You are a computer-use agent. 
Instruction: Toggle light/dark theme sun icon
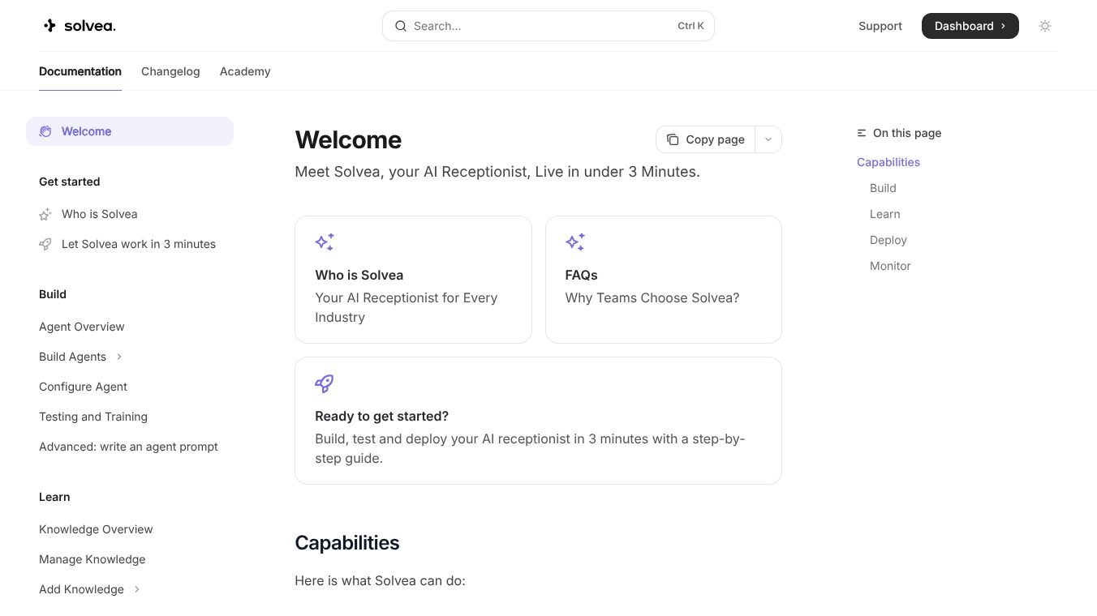point(1045,26)
